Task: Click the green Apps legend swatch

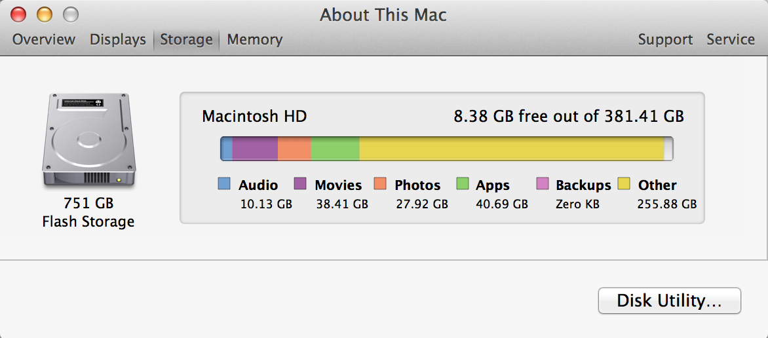Action: tap(463, 184)
